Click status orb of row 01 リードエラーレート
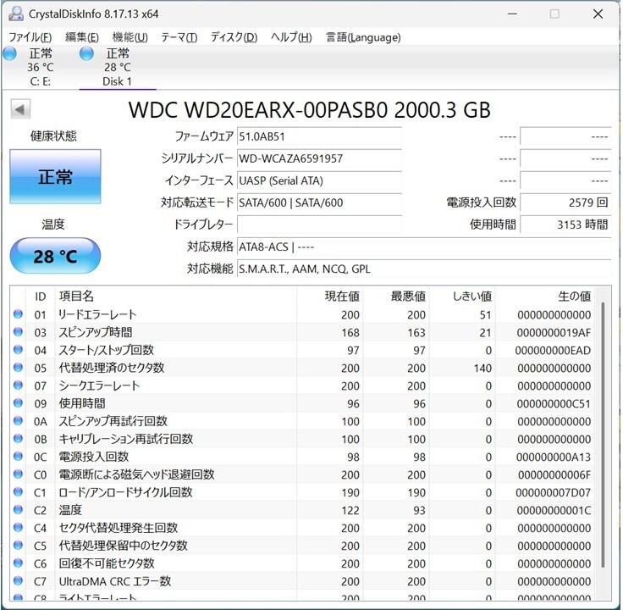 [x=18, y=313]
